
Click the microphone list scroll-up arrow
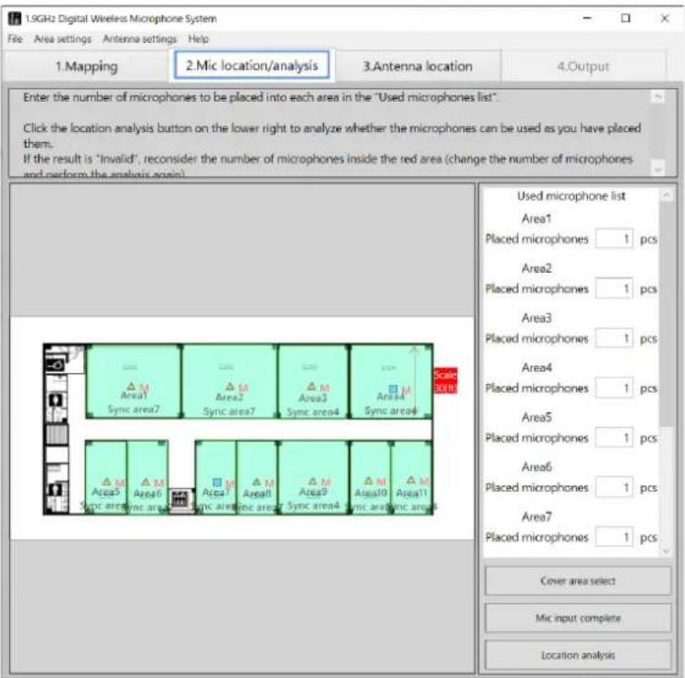[666, 195]
